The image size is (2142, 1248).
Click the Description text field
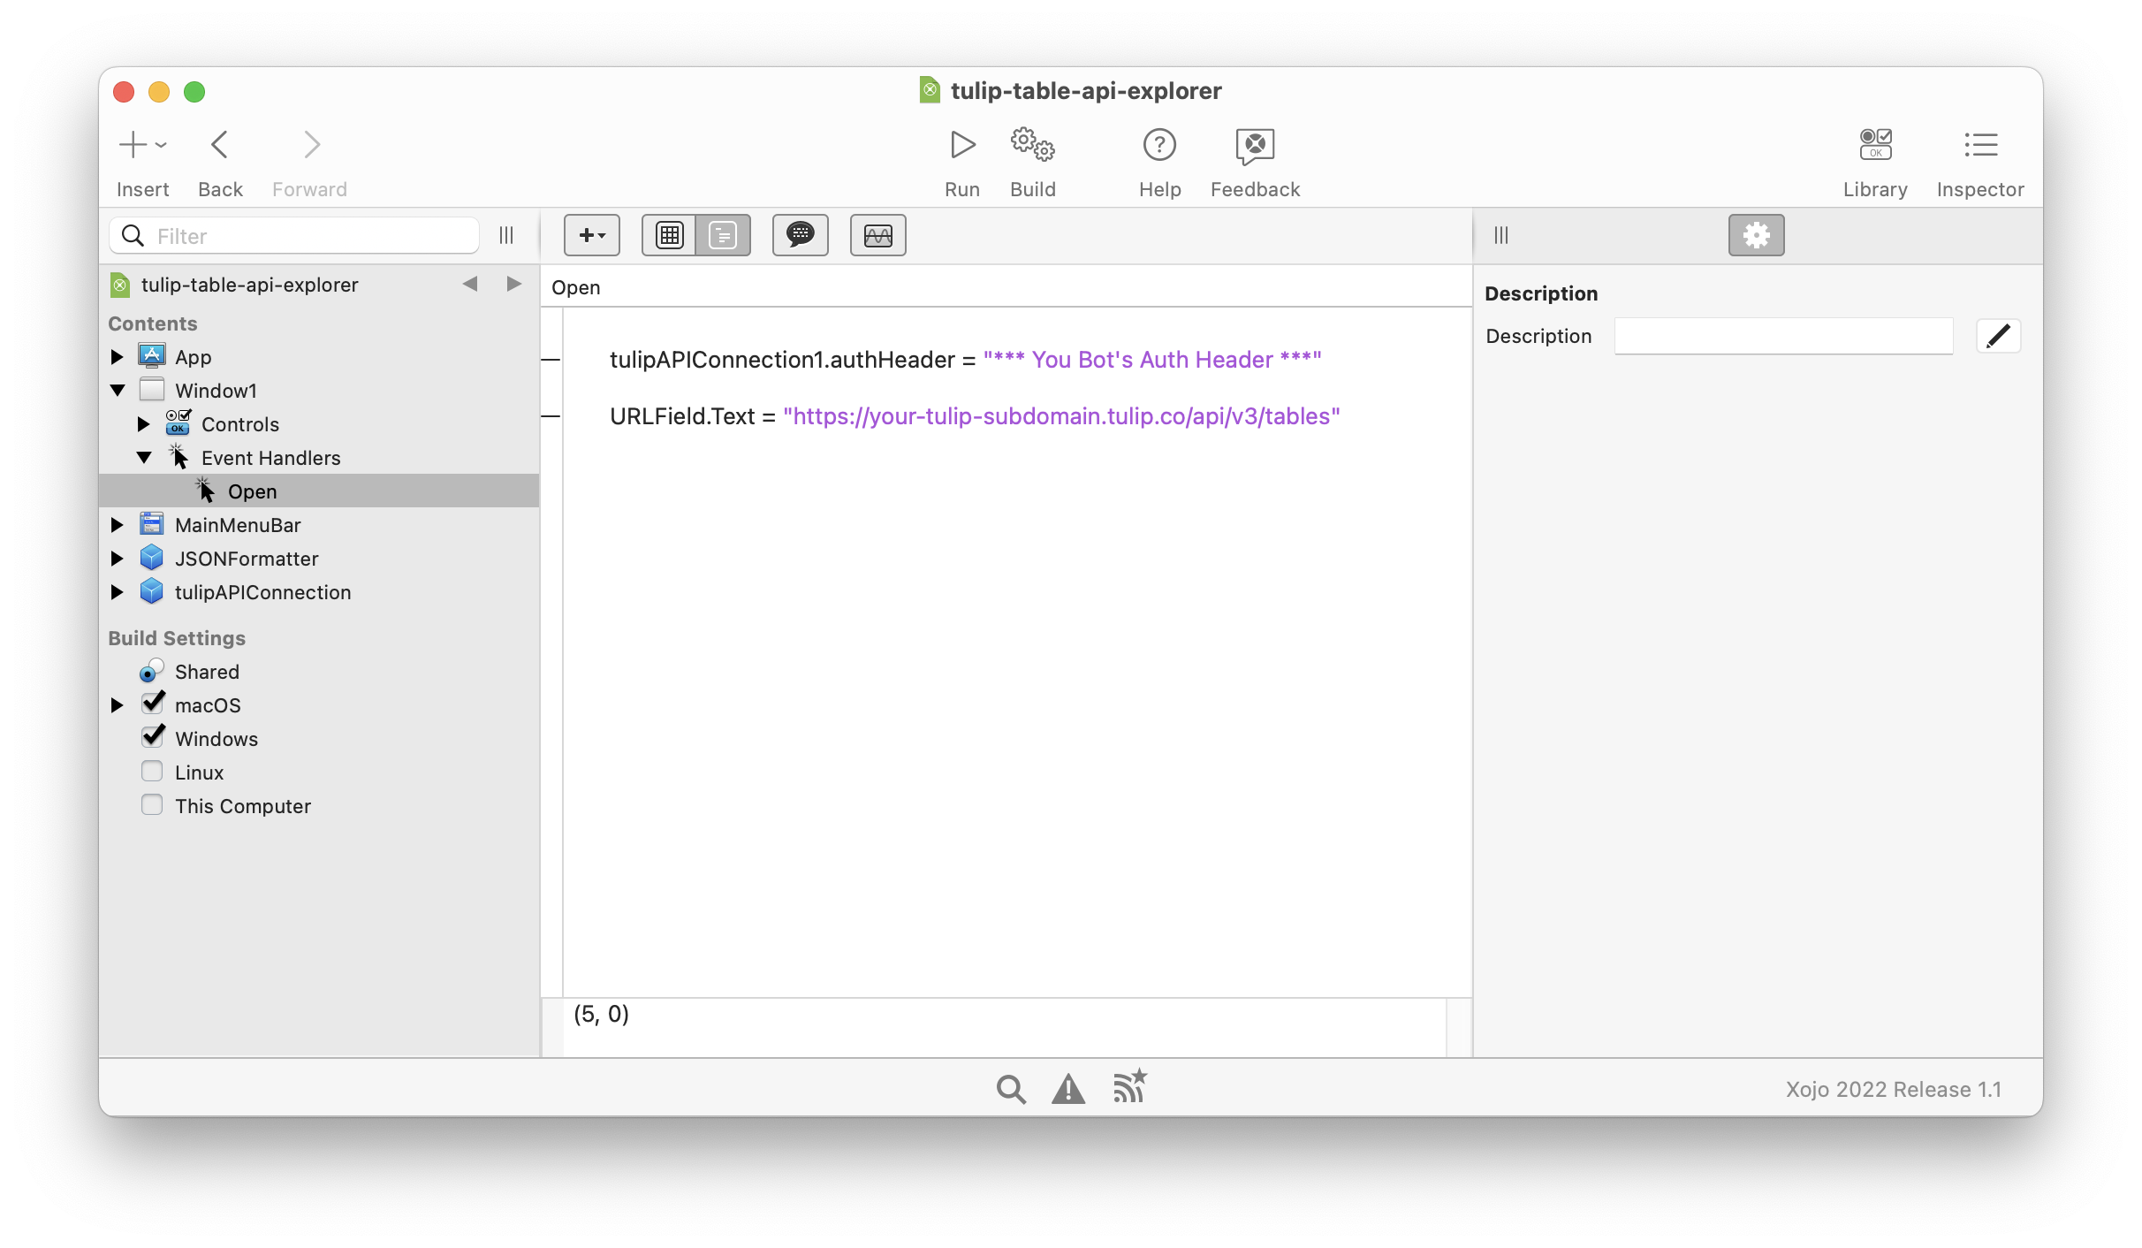coord(1783,336)
